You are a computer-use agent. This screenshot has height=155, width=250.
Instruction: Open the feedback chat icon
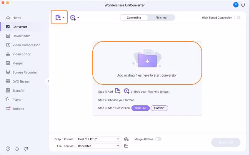click(x=26, y=149)
